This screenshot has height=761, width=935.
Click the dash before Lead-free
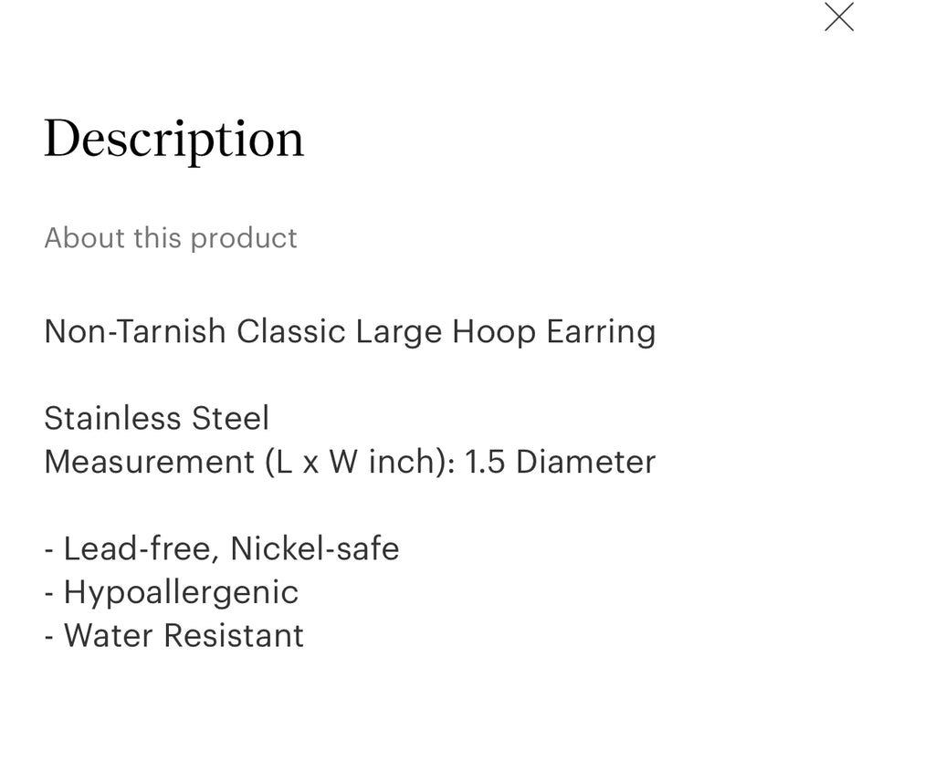(x=50, y=548)
